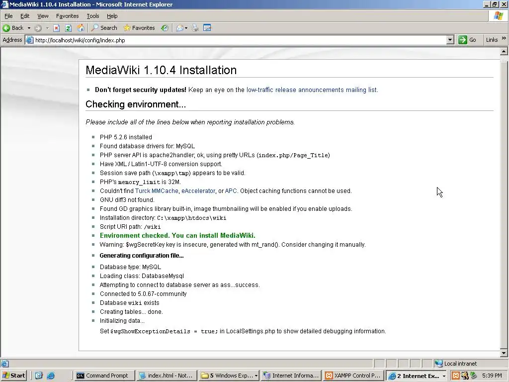
Task: Open the Forward history dropdown arrow
Action: pyautogui.click(x=47, y=28)
